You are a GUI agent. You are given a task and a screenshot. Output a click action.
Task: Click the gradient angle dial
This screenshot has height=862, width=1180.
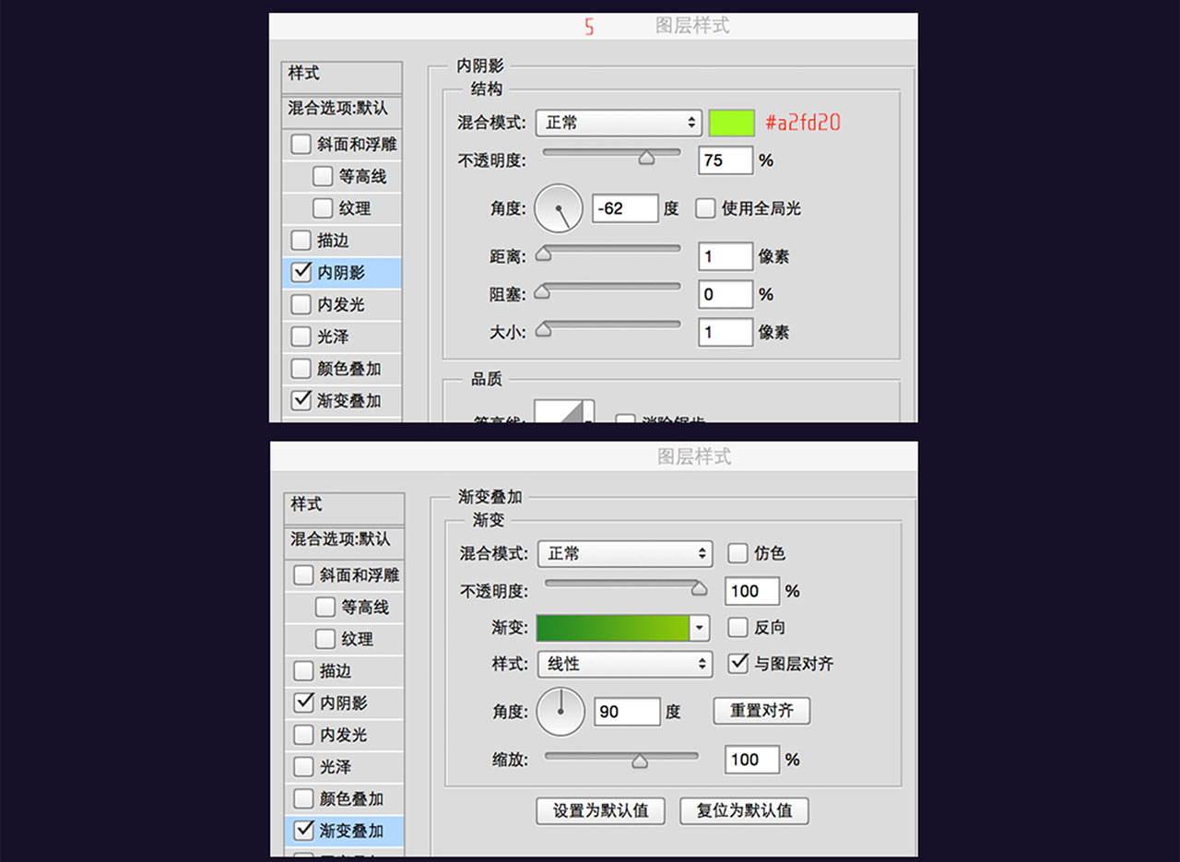click(x=560, y=712)
